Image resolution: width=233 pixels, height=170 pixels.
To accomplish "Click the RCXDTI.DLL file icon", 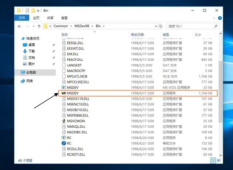I will coord(64,154).
